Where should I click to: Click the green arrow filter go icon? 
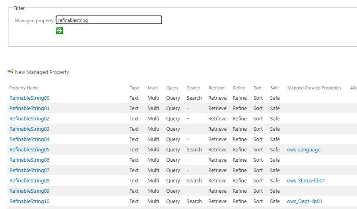tap(60, 31)
